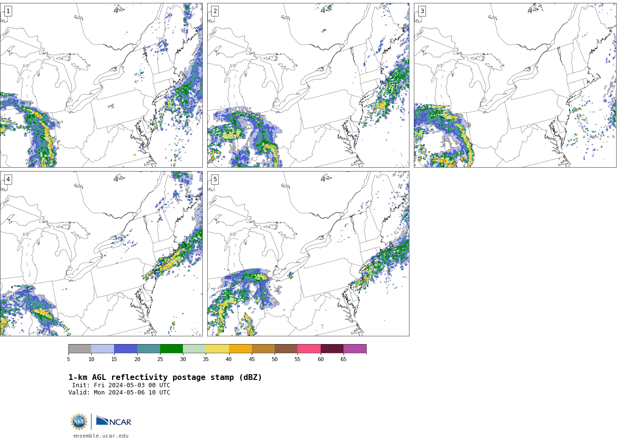The height and width of the screenshot is (441, 621).
Task: Click the gray 5-10 dBZ color swatch
Action: [x=80, y=349]
